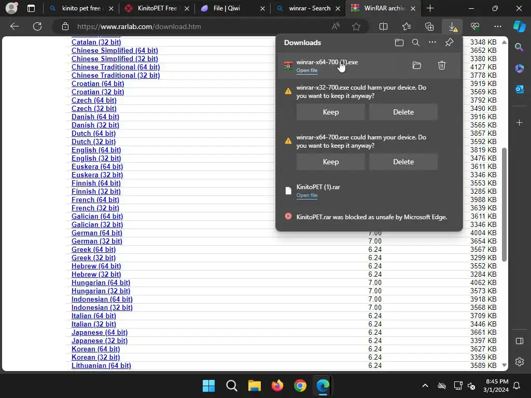Open Outlook in Edge sidebar
The image size is (531, 398).
point(519,89)
